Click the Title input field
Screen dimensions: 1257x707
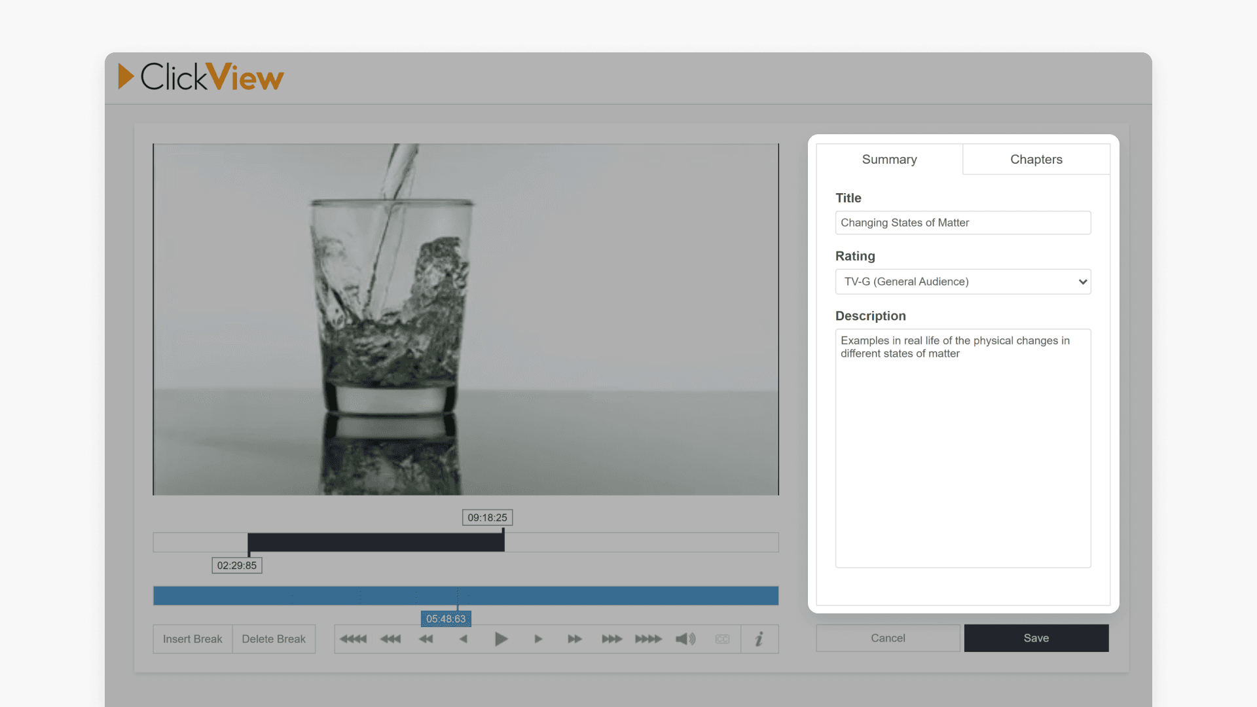click(962, 223)
